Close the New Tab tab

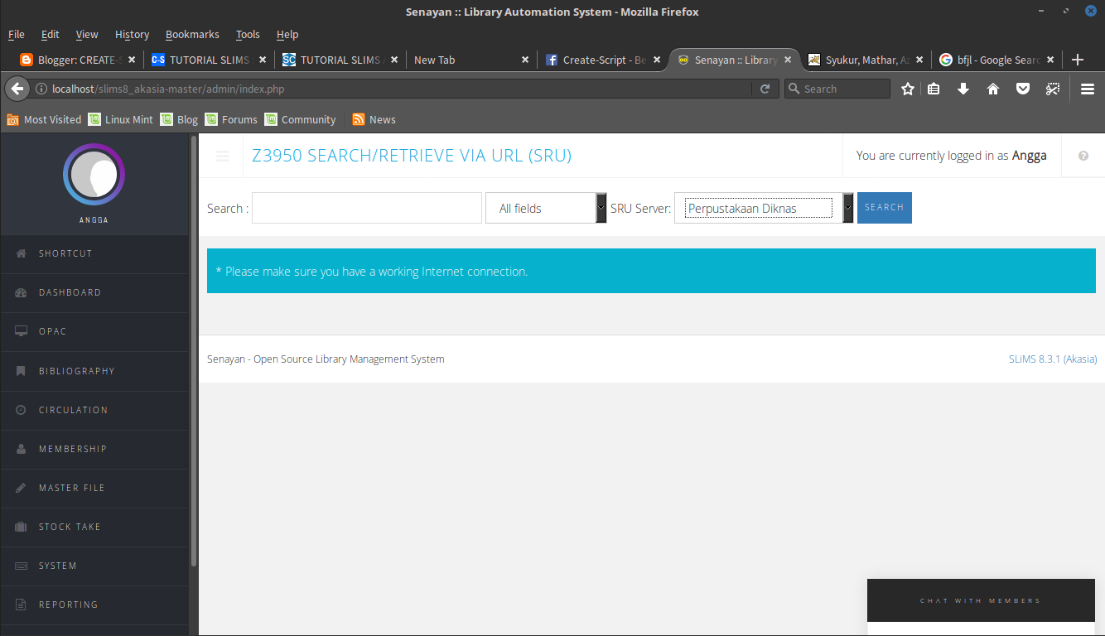tap(525, 60)
